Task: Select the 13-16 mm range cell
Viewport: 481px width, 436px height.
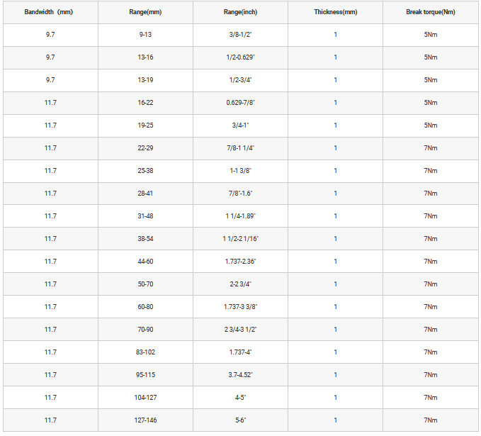Action: click(x=145, y=57)
